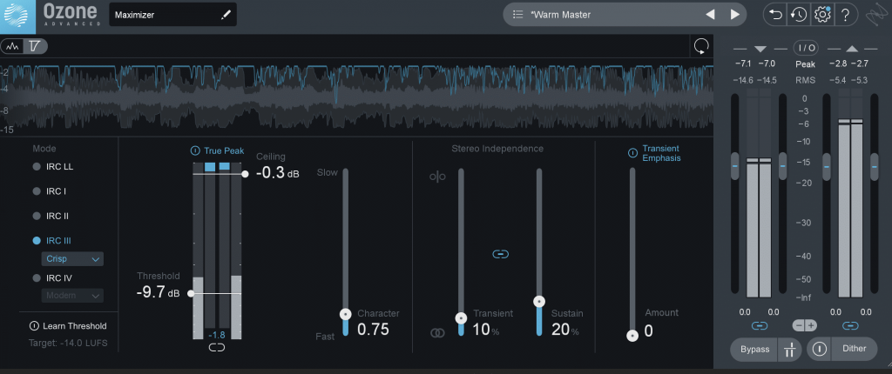
Task: Click the Learn Threshold button
Action: pos(68,326)
